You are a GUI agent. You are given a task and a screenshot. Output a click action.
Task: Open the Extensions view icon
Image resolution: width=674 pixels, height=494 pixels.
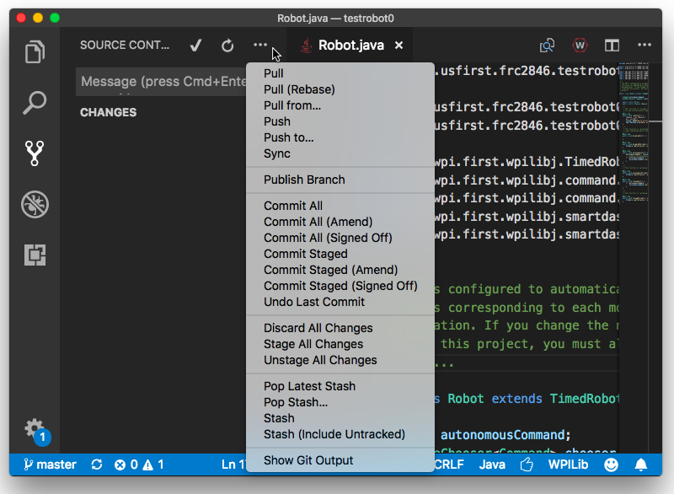(34, 255)
